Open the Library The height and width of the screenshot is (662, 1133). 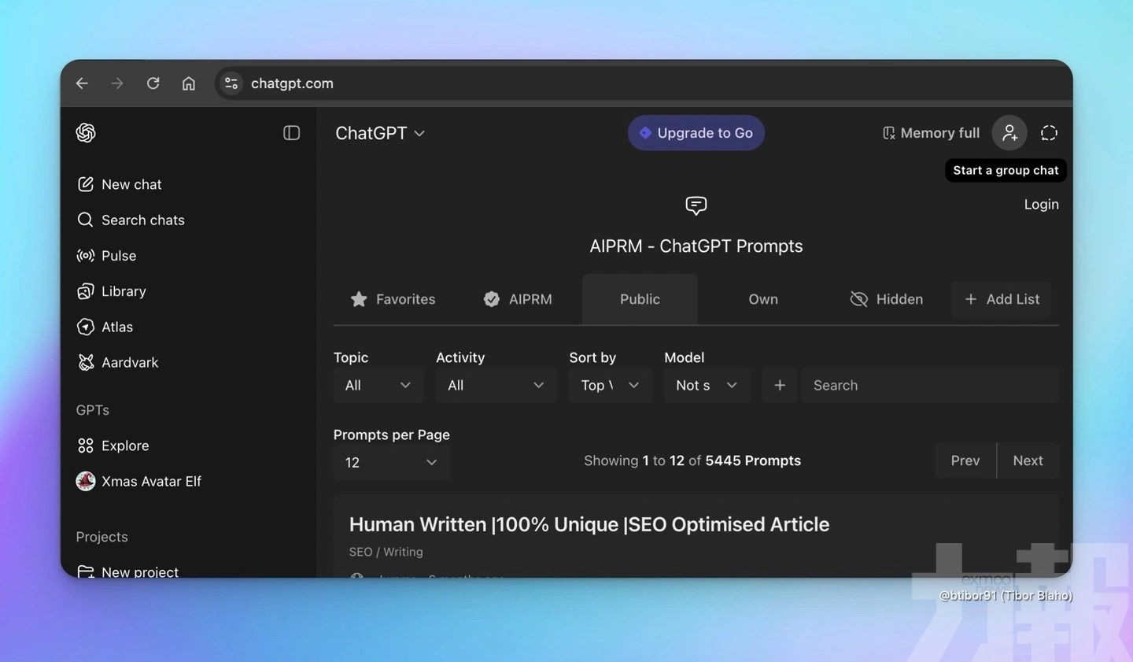pos(123,290)
